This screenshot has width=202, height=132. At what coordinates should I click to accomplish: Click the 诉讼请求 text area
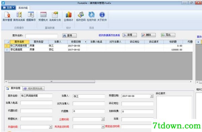174,107
